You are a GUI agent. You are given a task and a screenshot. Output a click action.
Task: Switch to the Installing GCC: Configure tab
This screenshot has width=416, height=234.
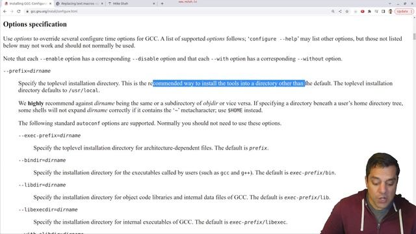tap(27, 4)
